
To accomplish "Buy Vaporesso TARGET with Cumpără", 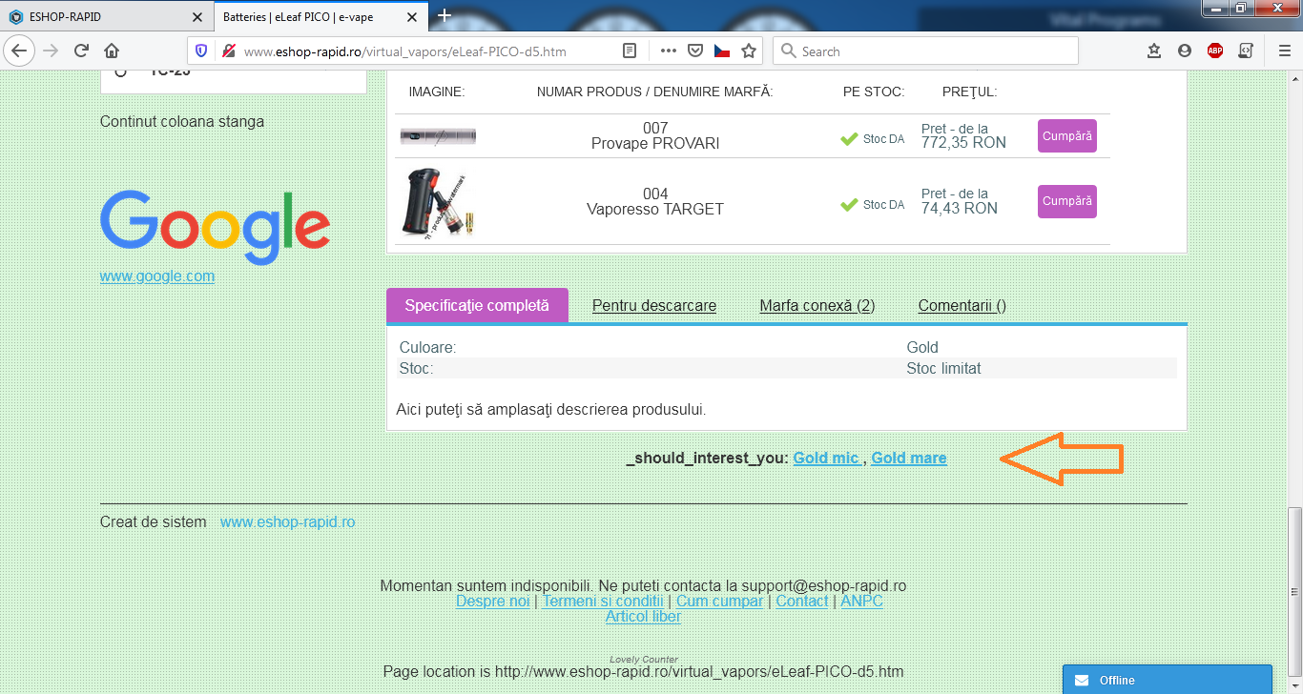I will click(x=1066, y=201).
